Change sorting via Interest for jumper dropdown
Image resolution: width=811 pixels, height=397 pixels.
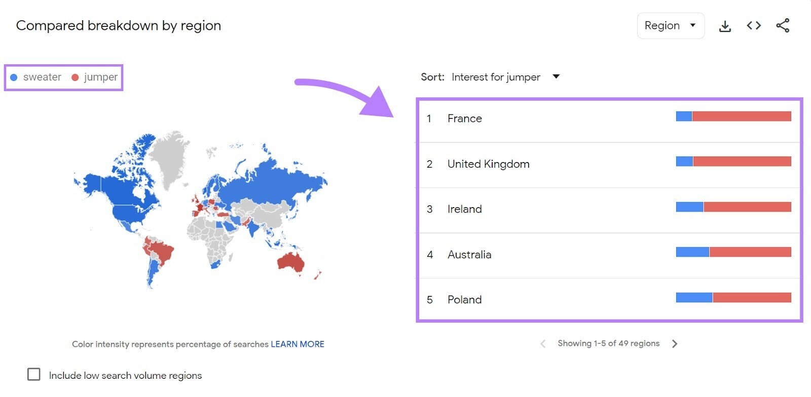click(556, 77)
